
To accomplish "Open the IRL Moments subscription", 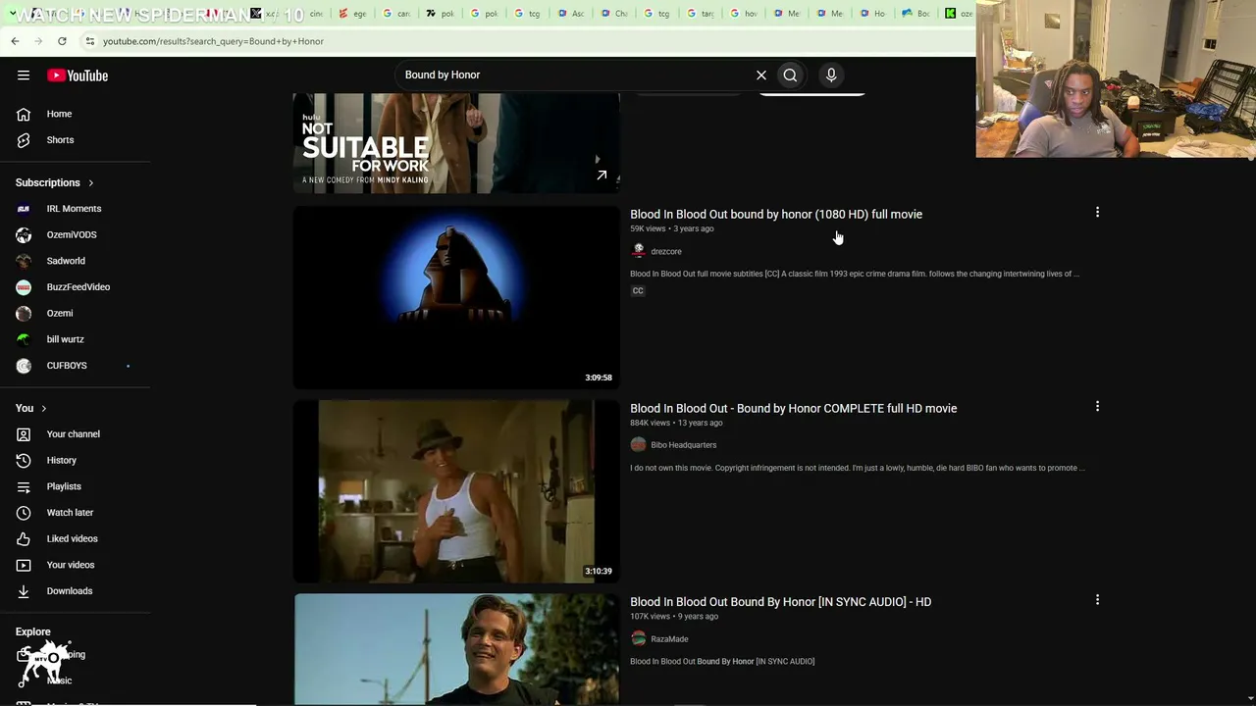I will 76,209.
